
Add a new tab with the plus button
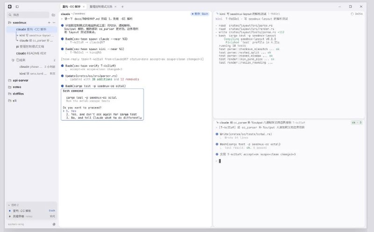coord(122,7)
